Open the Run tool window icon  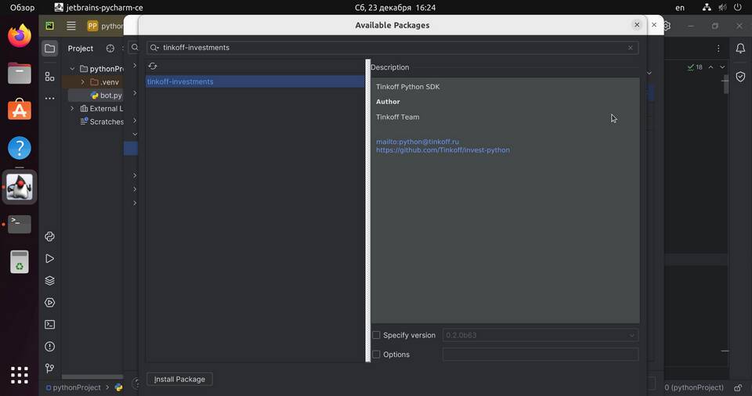point(49,258)
